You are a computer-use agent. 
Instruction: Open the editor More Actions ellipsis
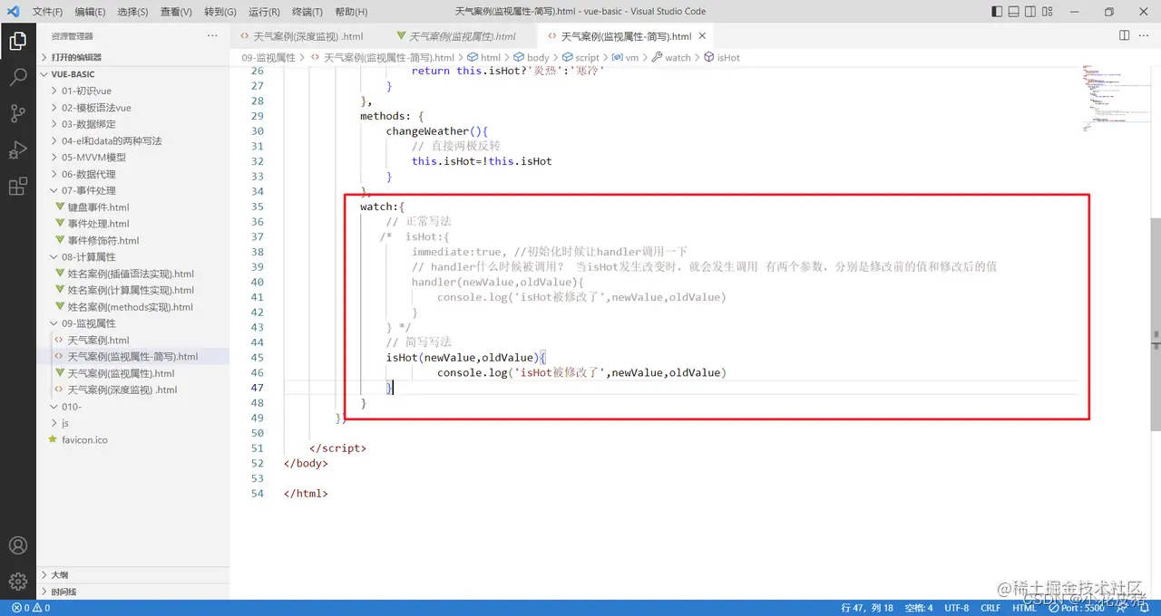tap(1144, 35)
